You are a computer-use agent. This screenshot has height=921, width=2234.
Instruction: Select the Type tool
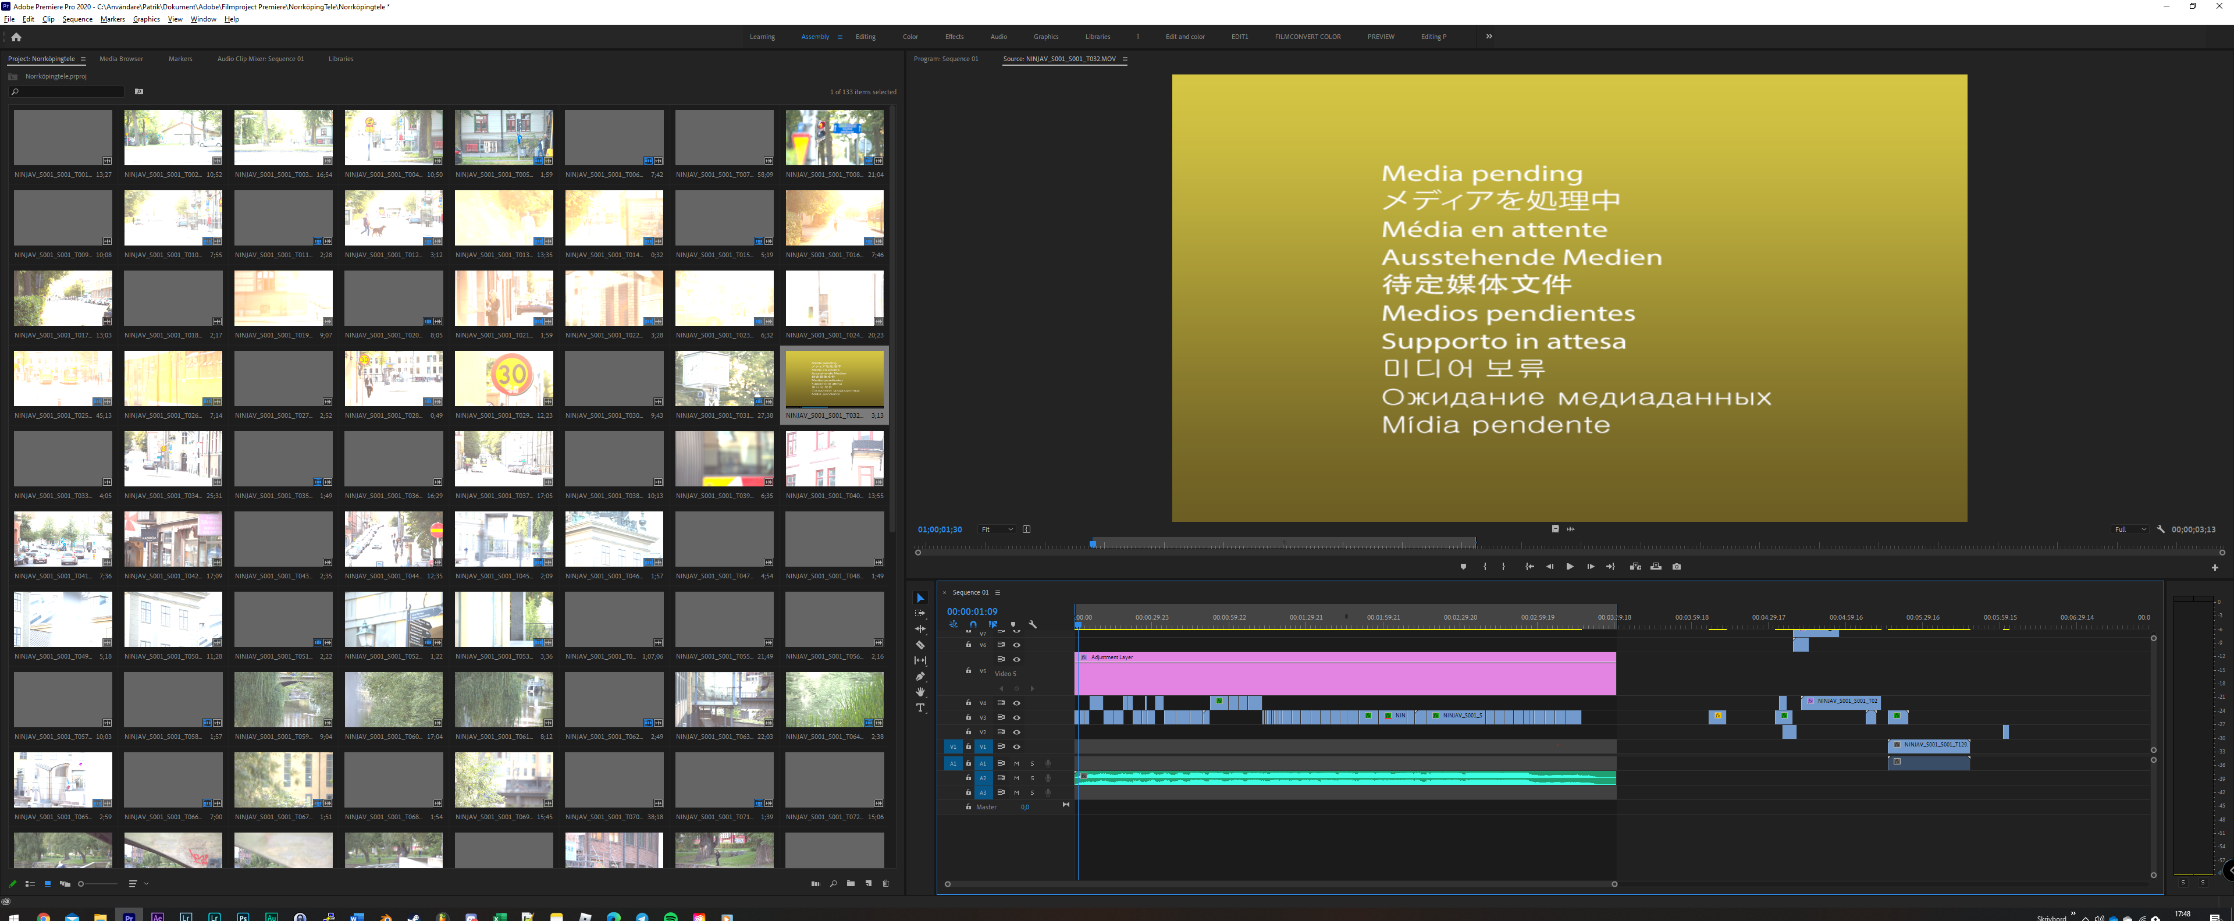[x=920, y=707]
